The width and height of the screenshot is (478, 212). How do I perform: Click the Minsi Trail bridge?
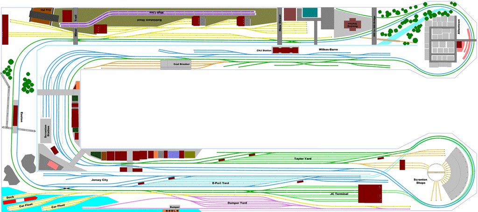click(75, 26)
